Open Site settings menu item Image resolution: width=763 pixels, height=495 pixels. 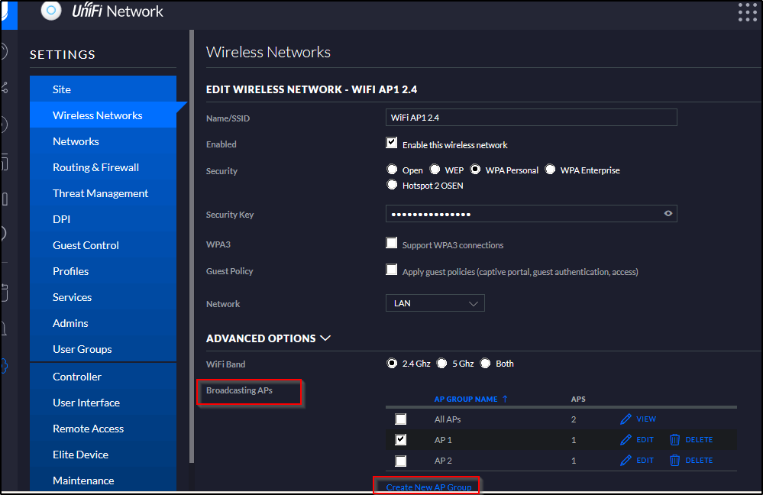tap(102, 89)
